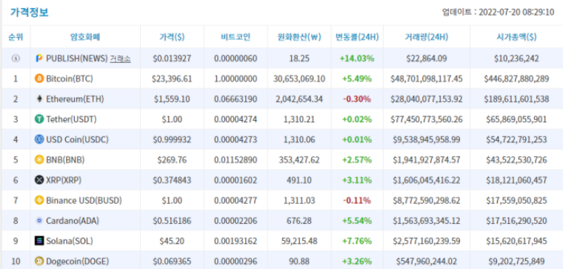Click the BNB yellow logo icon
This screenshot has width=563, height=269.
39,160
